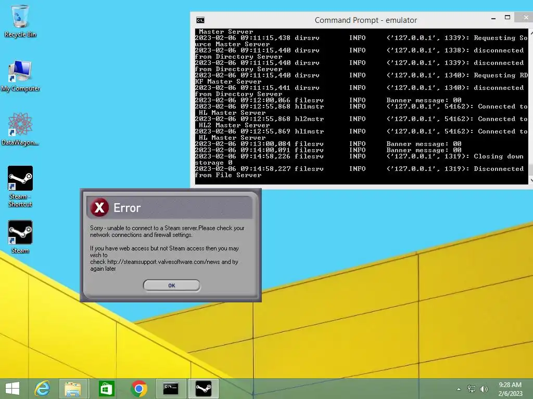Click the 'urce Master Server' console line
The image size is (533, 399).
[233, 44]
